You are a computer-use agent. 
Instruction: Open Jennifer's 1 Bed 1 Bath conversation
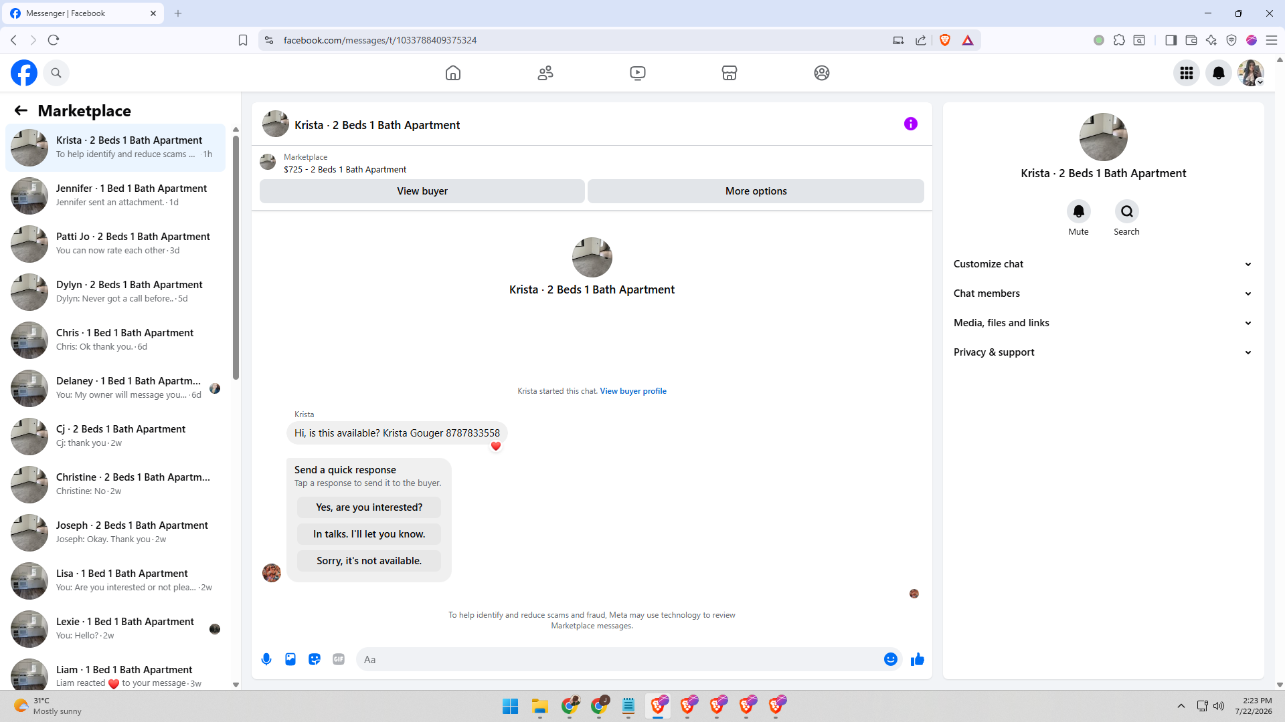pyautogui.click(x=116, y=196)
